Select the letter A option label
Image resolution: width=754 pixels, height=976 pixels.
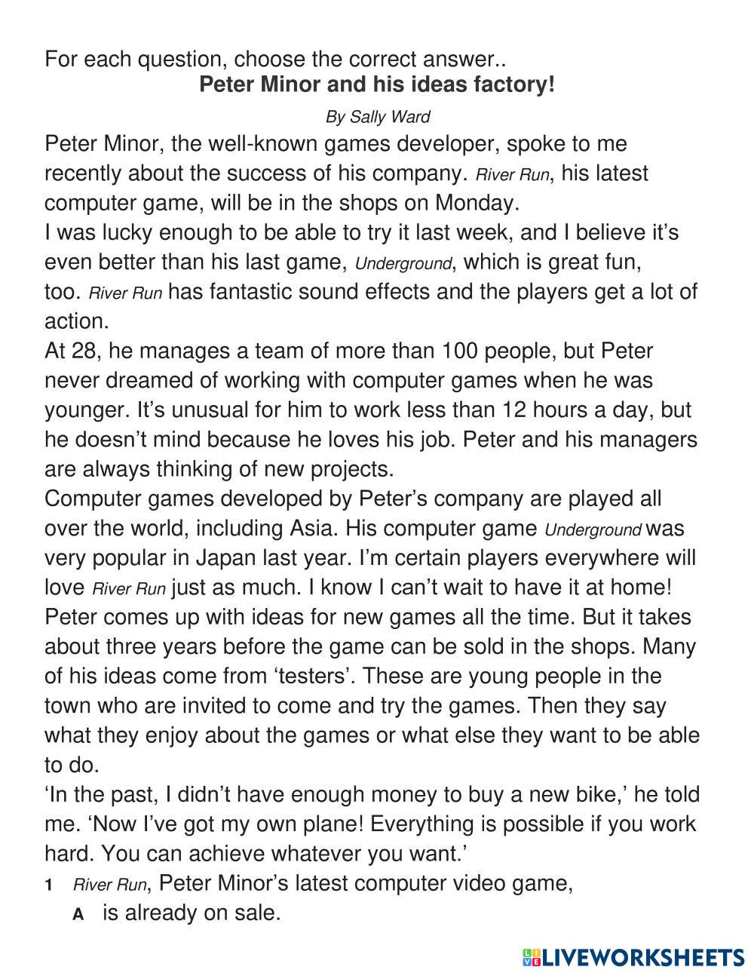click(x=78, y=914)
